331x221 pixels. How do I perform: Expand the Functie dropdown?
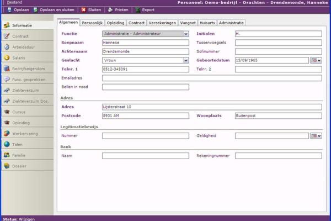(185, 34)
